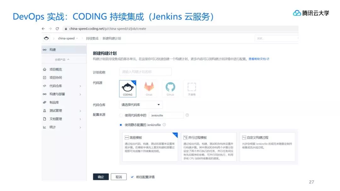This screenshot has width=340, height=191.
Task: Open 构建 at top of sidebar
Action: (64, 50)
